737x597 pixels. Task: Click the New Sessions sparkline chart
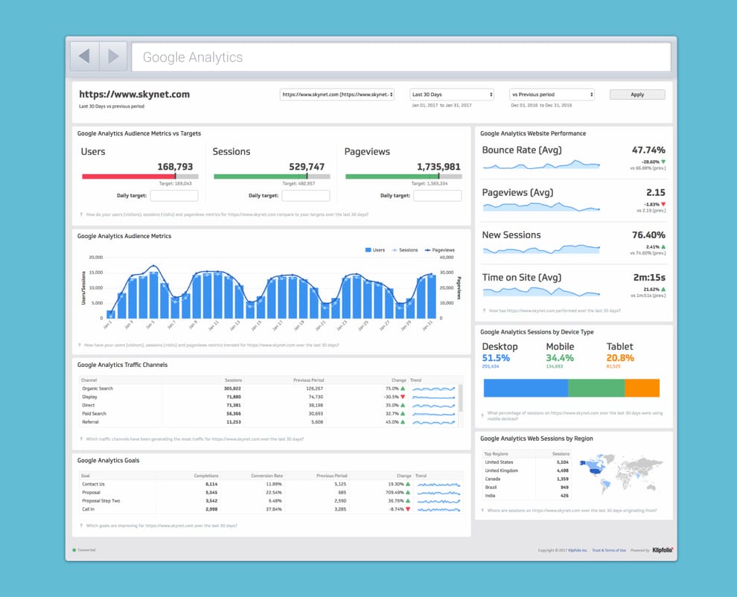(x=541, y=249)
